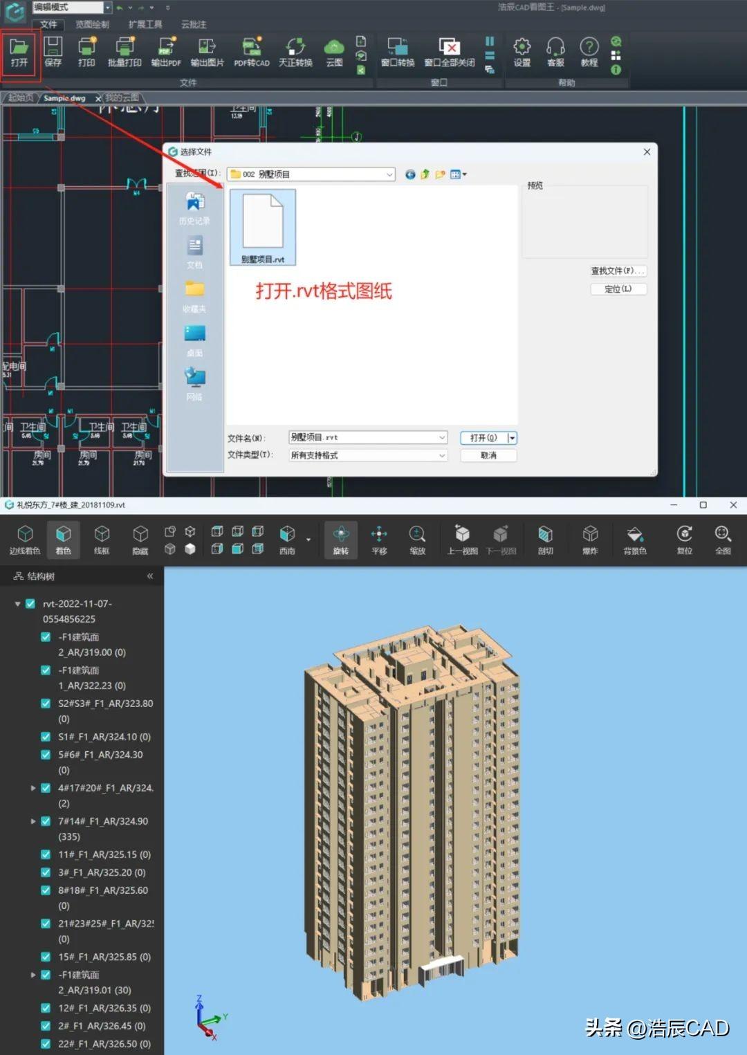
Task: Click the 打开 (Open) ribbon icon
Action: tap(19, 52)
